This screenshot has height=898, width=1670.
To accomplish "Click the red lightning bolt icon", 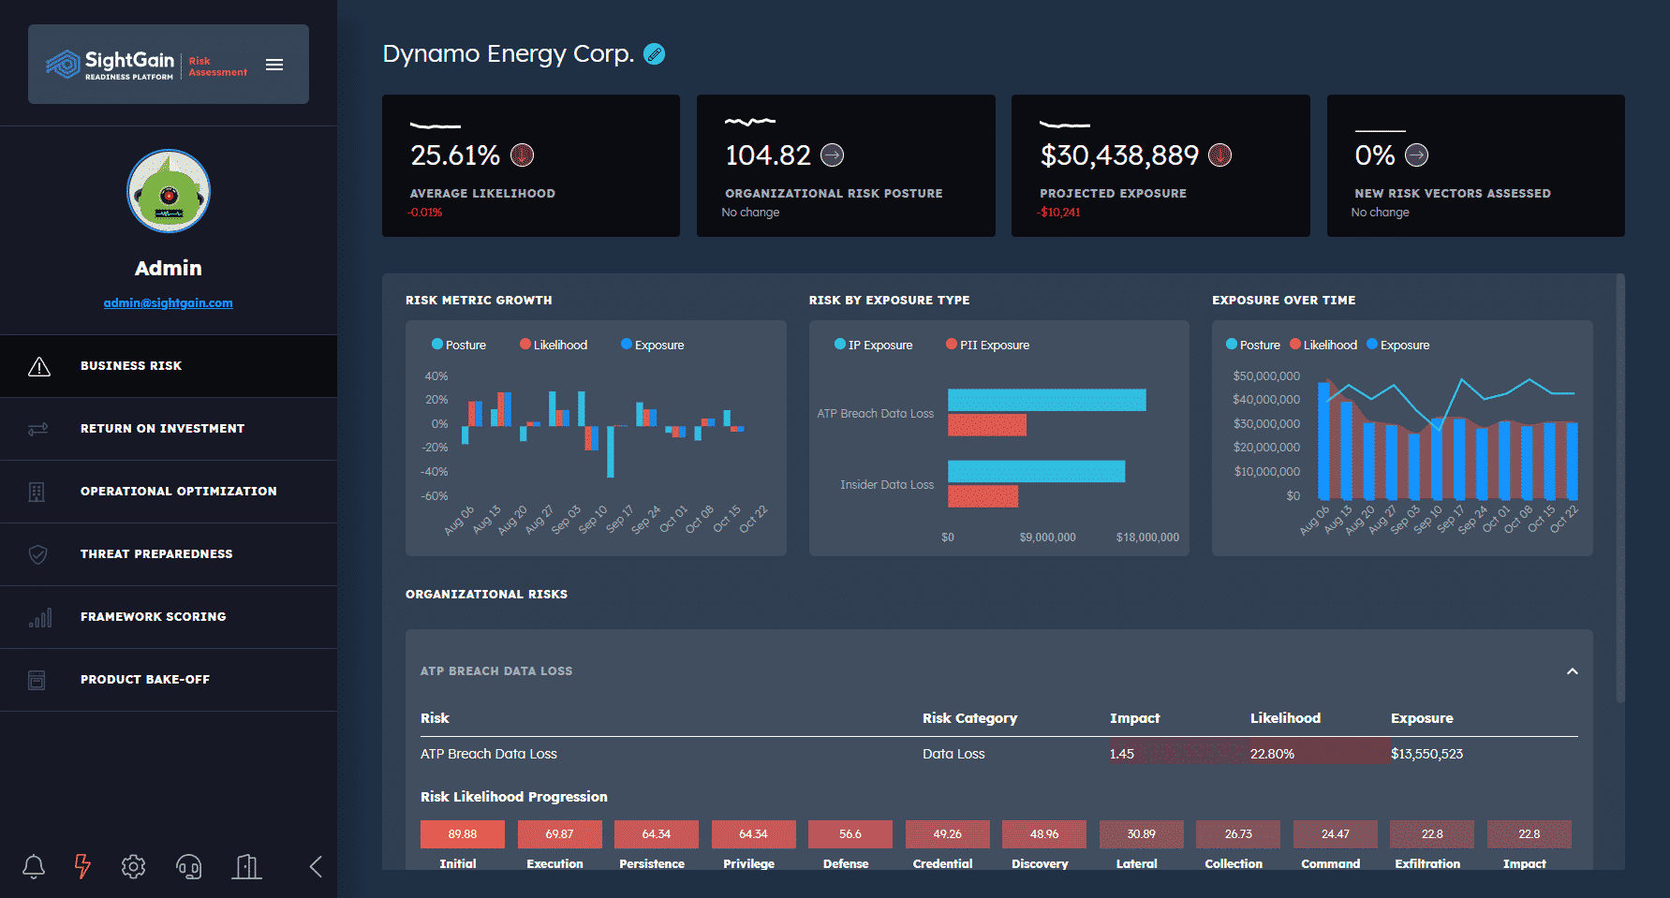I will click(x=82, y=866).
